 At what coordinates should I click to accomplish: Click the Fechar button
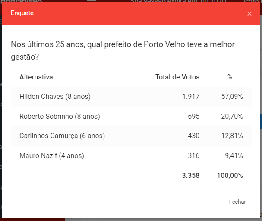point(237,202)
